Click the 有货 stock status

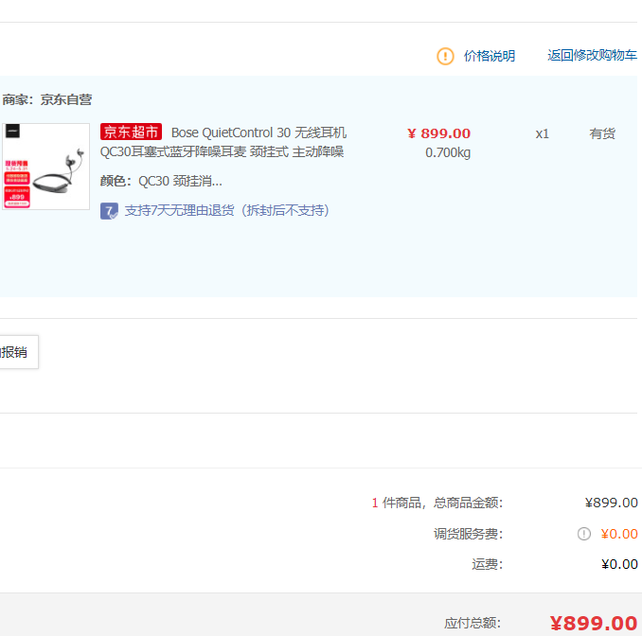point(602,133)
